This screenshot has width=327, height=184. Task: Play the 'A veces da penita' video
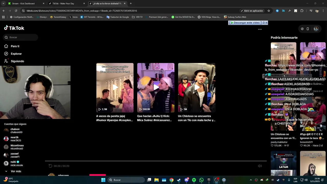coord(115,88)
